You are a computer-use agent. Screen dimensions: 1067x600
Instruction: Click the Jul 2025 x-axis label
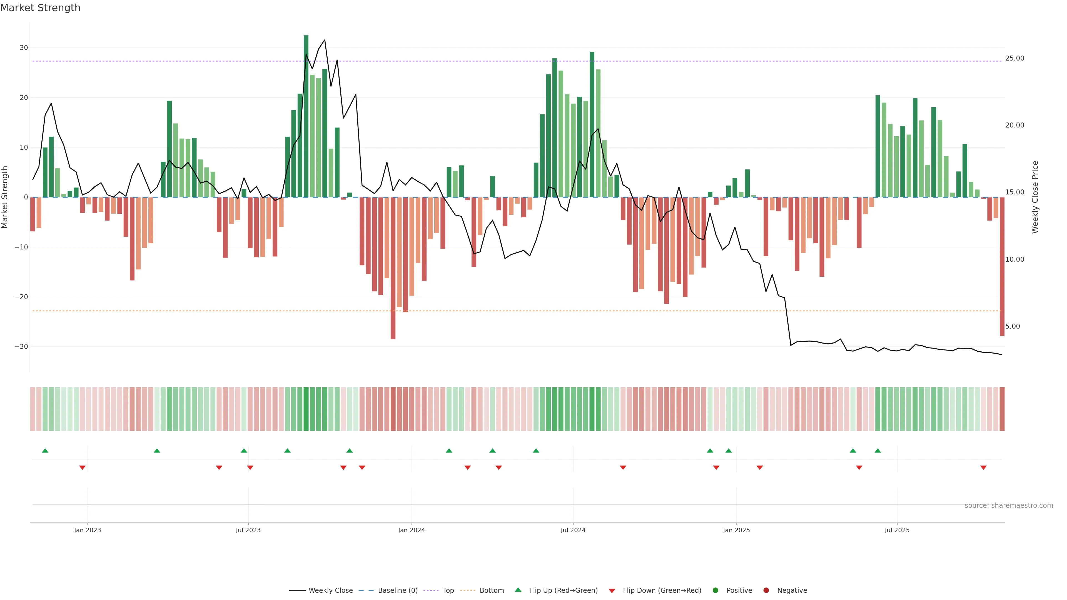pos(897,530)
